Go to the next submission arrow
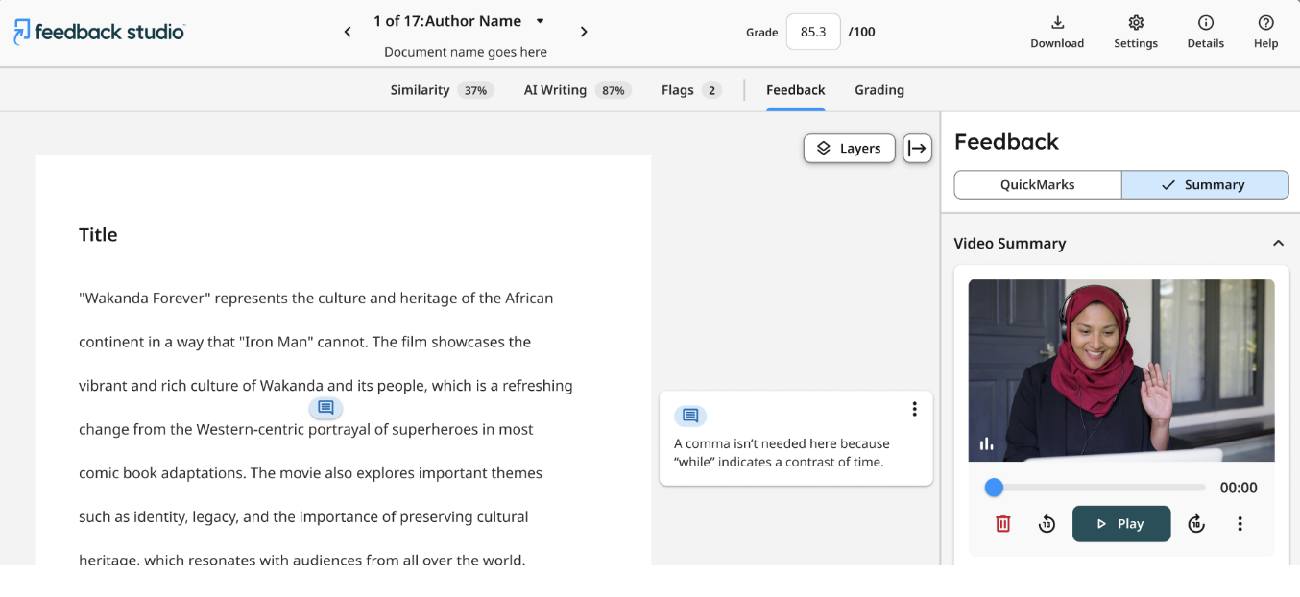1300x597 pixels. [x=584, y=32]
